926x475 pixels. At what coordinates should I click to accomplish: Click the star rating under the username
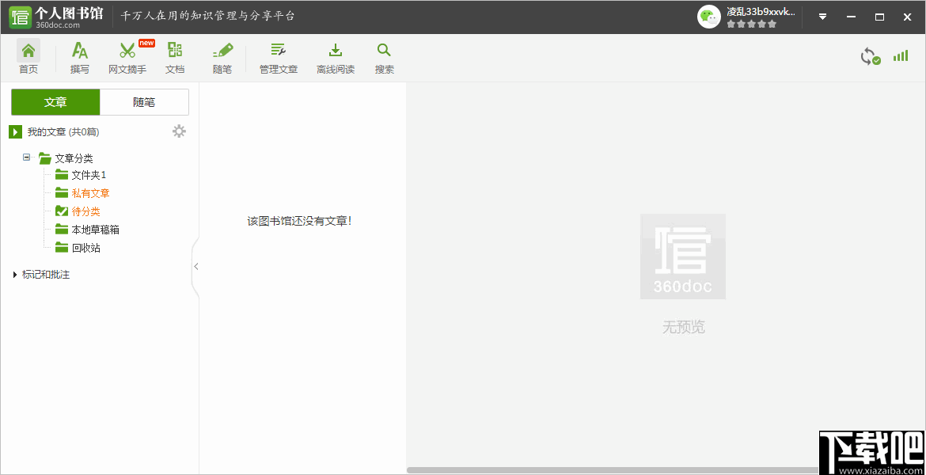tap(750, 23)
